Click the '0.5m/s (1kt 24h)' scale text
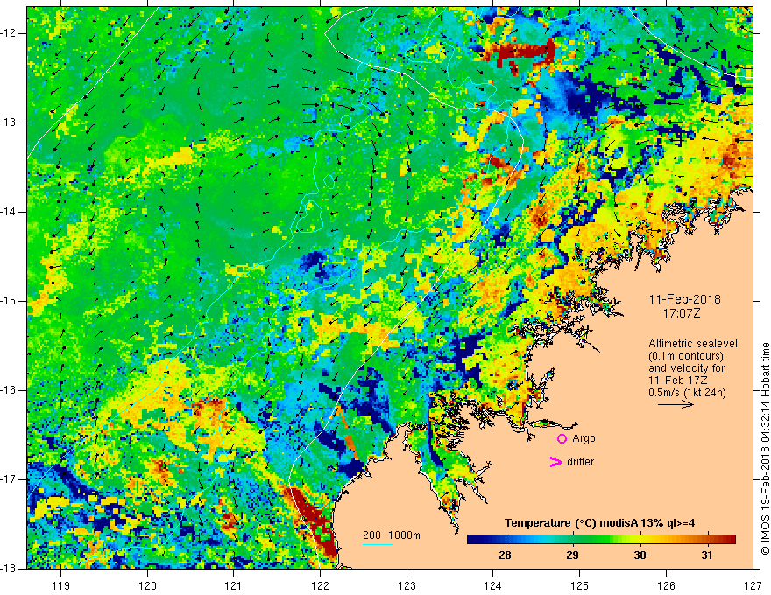Image resolution: width=771 pixels, height=595 pixels. coord(687,393)
